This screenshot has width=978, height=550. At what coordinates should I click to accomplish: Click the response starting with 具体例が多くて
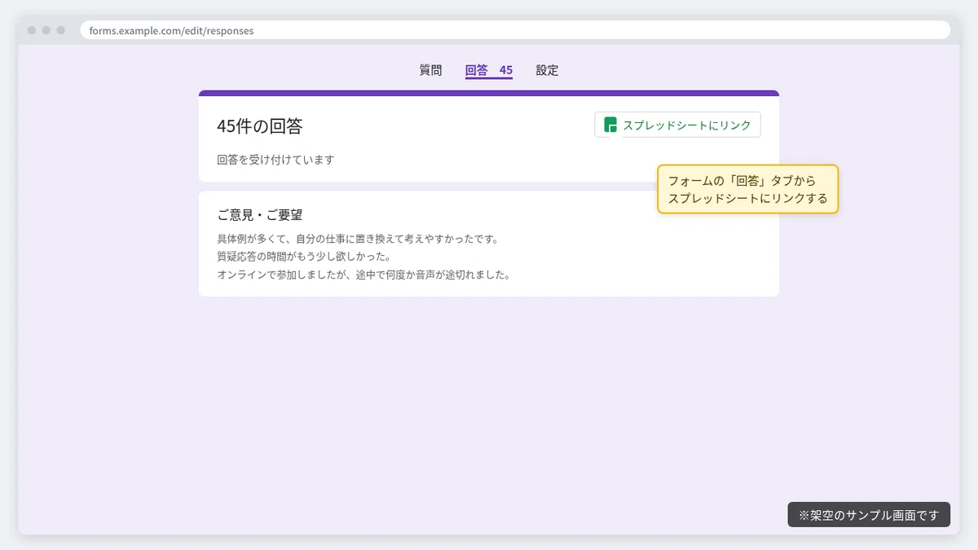click(x=358, y=240)
